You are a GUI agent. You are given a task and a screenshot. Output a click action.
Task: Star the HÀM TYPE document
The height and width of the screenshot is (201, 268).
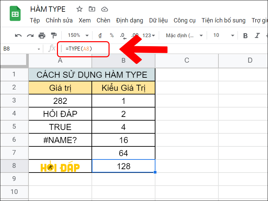pyautogui.click(x=79, y=9)
